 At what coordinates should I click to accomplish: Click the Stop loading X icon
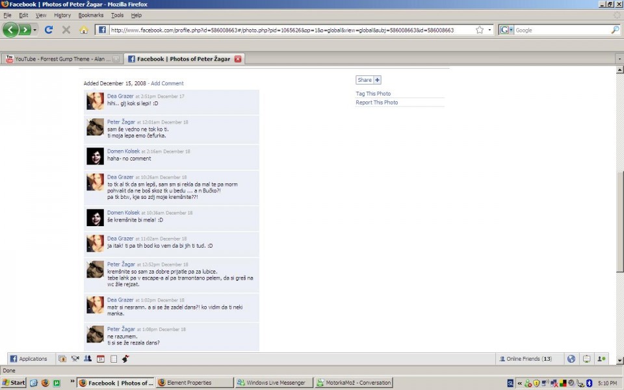(66, 30)
